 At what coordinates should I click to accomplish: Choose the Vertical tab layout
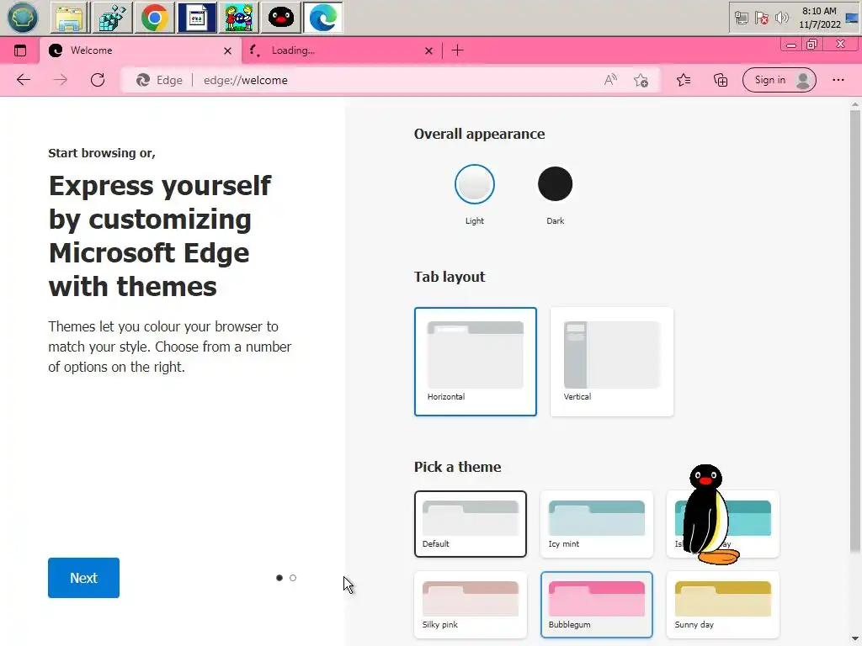point(612,362)
